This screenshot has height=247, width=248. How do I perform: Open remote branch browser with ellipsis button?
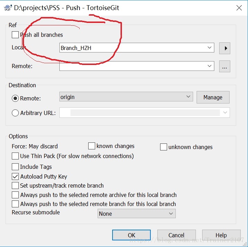[225, 66]
